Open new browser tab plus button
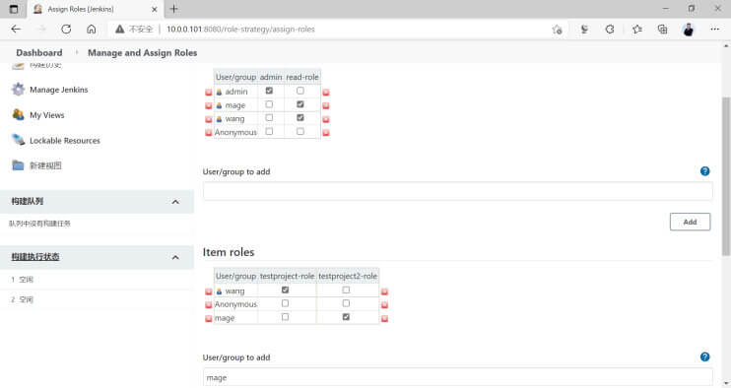This screenshot has width=731, height=388. pos(174,9)
